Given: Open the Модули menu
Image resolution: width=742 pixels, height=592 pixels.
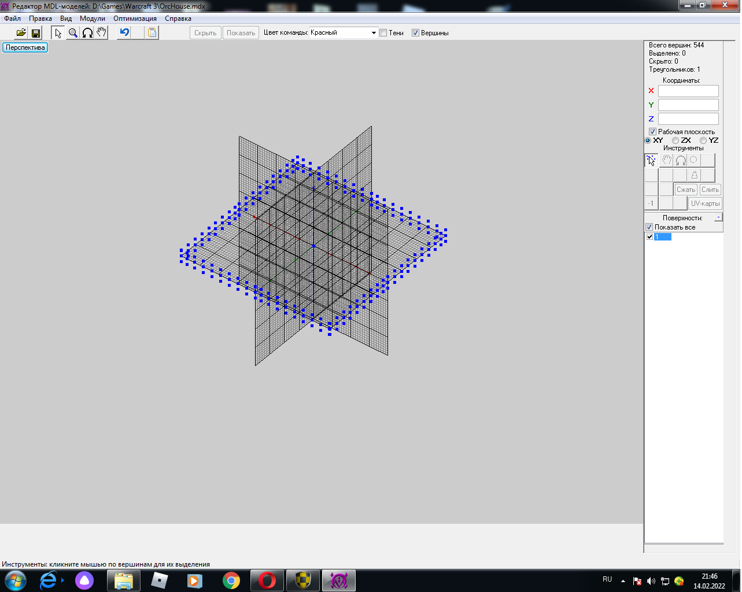Looking at the screenshot, I should click(x=93, y=18).
